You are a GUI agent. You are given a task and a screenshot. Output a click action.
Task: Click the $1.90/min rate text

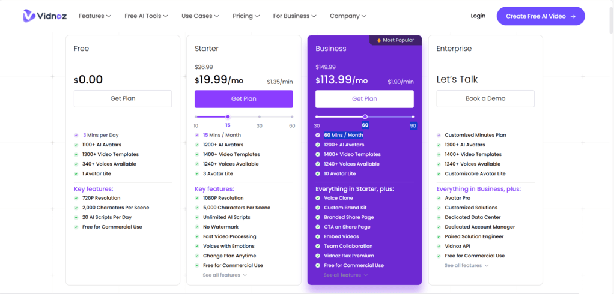(x=401, y=82)
